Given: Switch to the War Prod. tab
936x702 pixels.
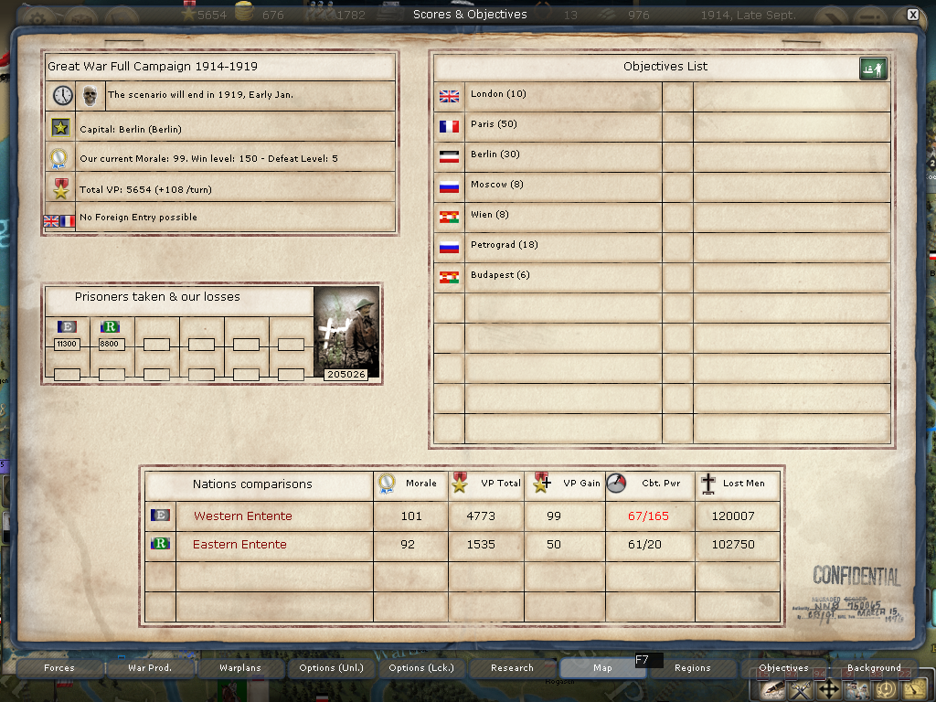Looking at the screenshot, I should 150,668.
